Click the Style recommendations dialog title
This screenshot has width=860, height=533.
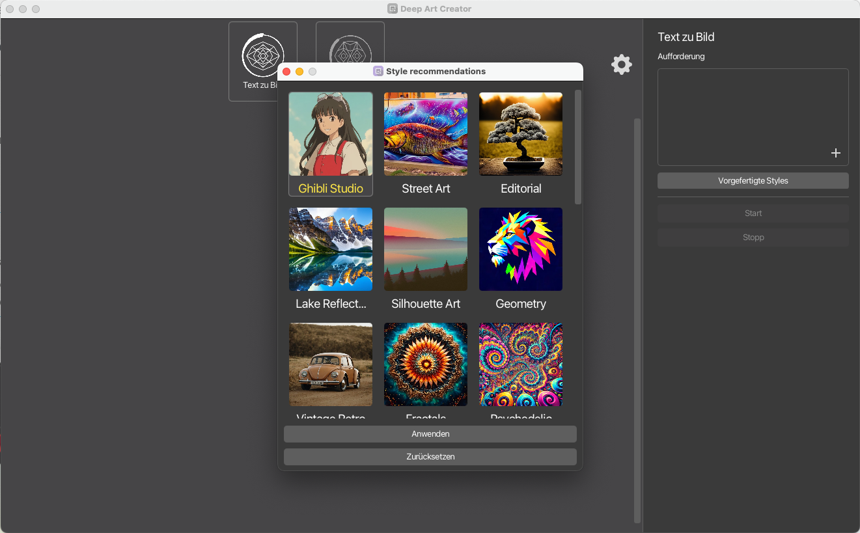[x=436, y=72]
